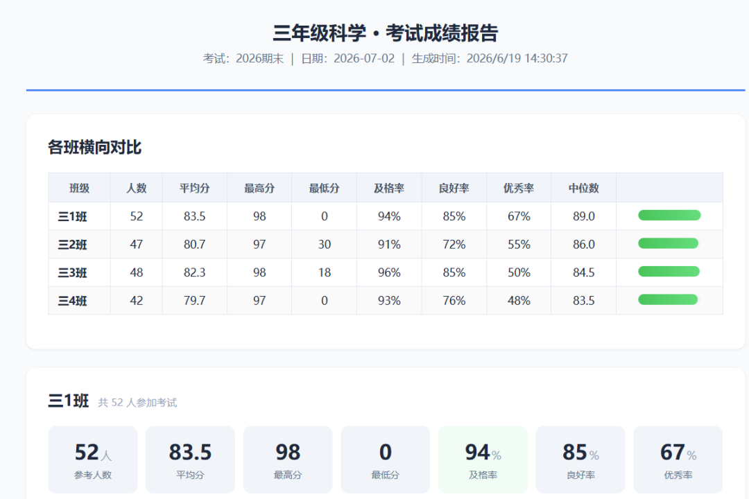
Task: Click the 平均分 83.5 stat card
Action: click(190, 459)
